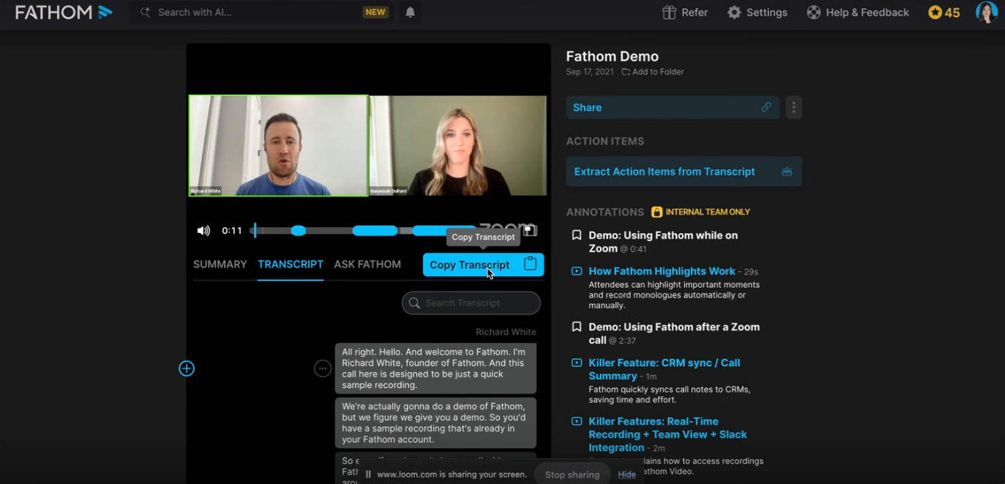
Task: Toggle the video display mode icon beside the timeline
Action: tap(530, 230)
